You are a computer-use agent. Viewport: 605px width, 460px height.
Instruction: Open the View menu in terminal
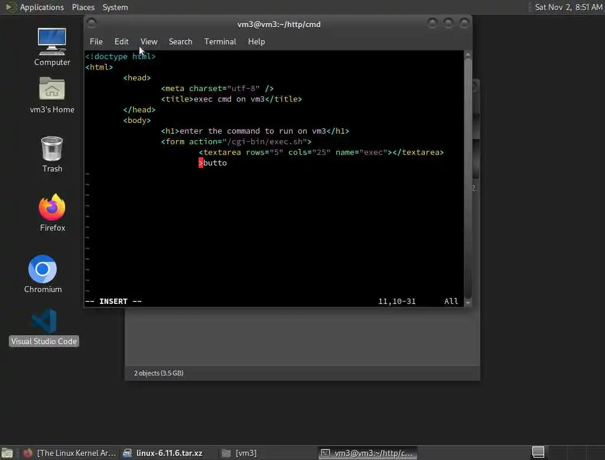pyautogui.click(x=148, y=41)
